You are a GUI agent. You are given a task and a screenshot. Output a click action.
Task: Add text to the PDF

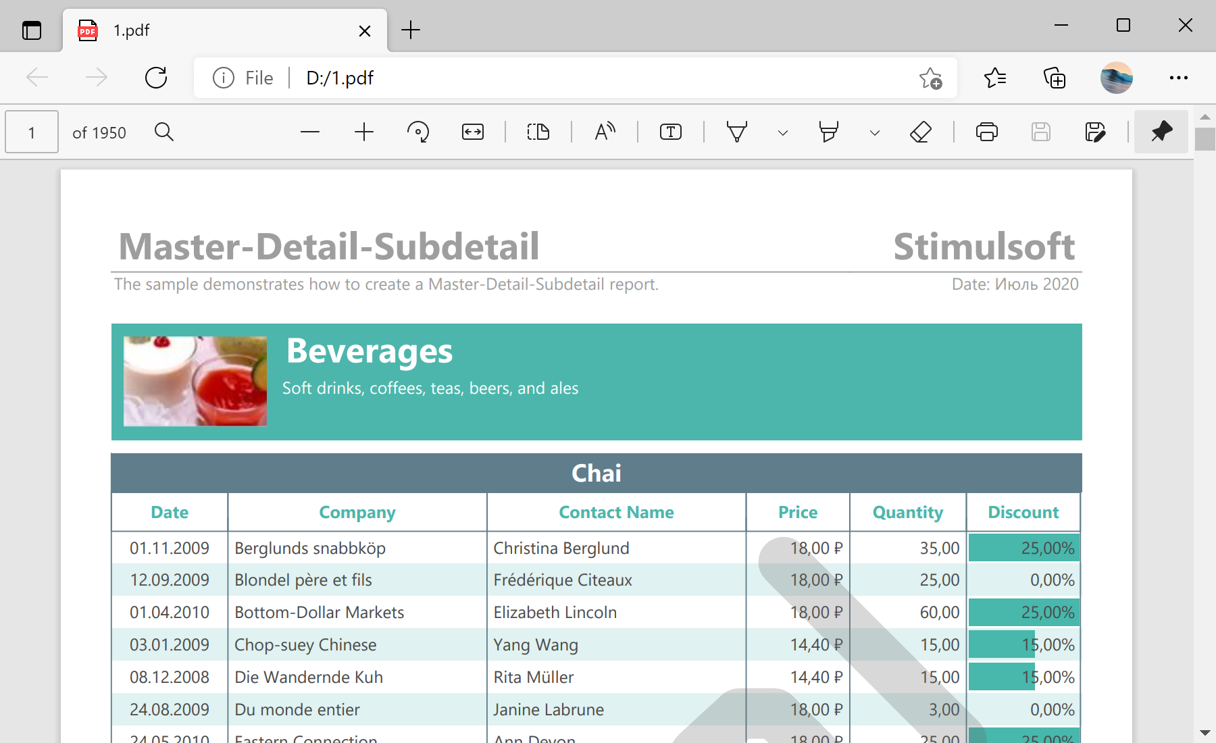pyautogui.click(x=671, y=132)
